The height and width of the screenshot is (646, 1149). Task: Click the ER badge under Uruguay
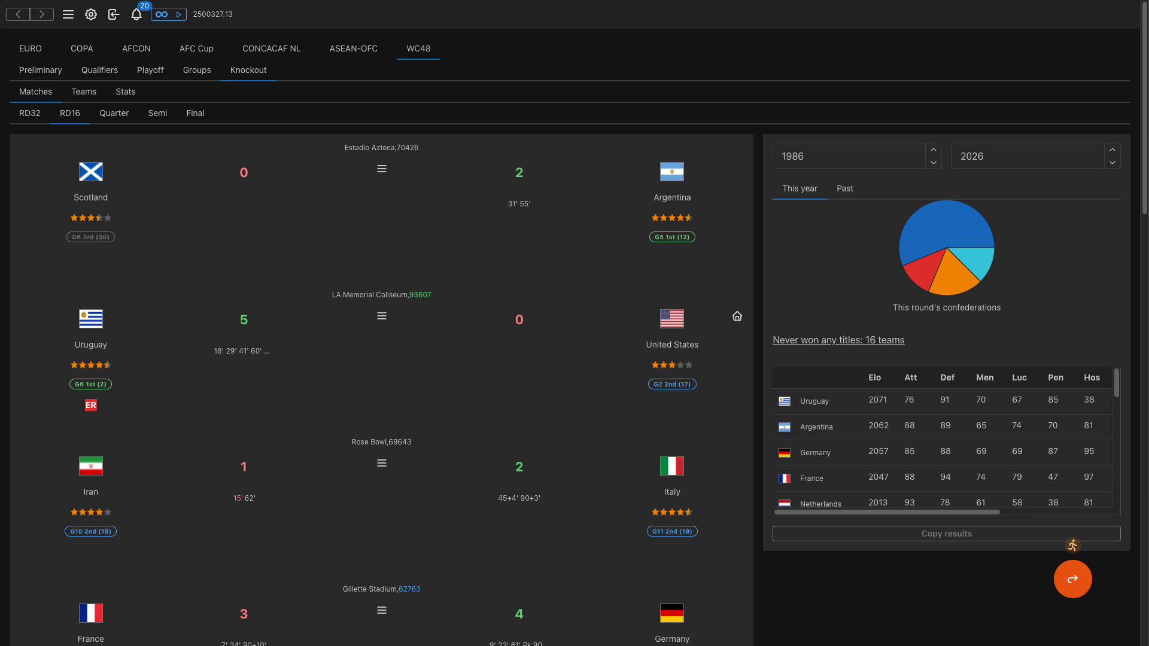tap(90, 405)
